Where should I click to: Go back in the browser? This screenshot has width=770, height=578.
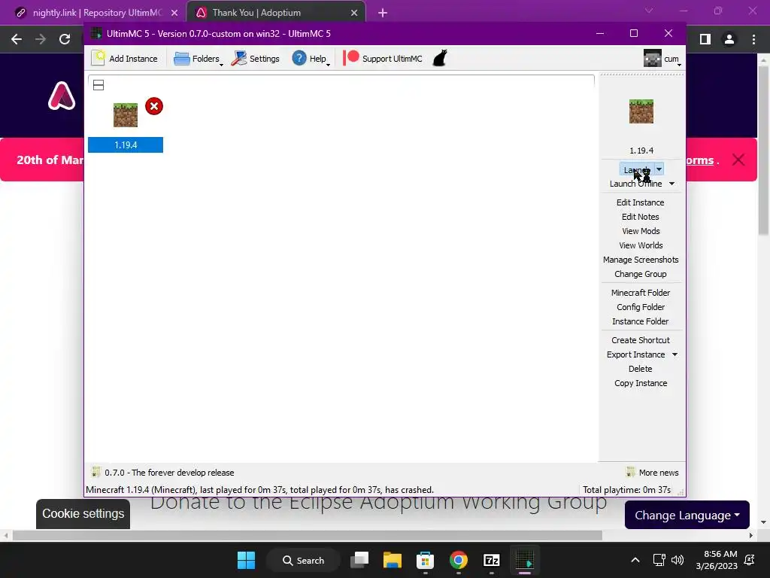[17, 39]
